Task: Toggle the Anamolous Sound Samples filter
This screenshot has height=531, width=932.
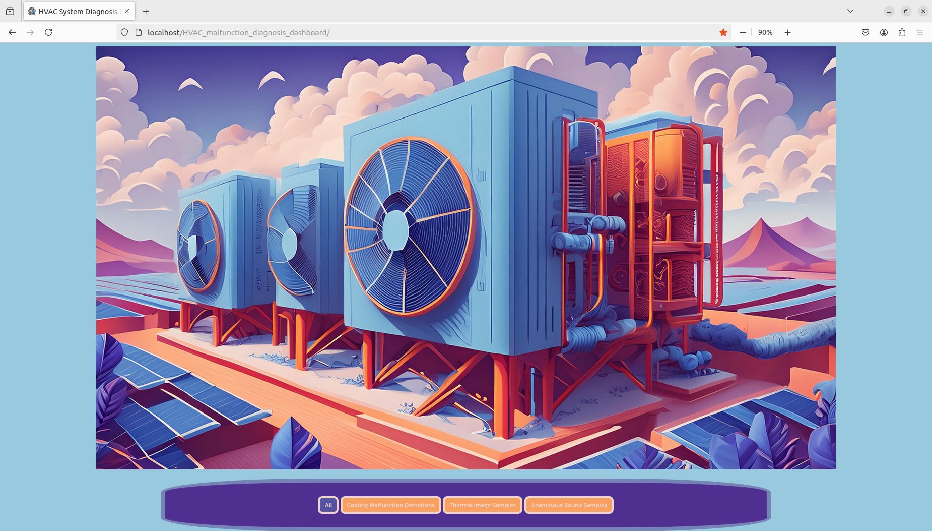Action: (568, 505)
